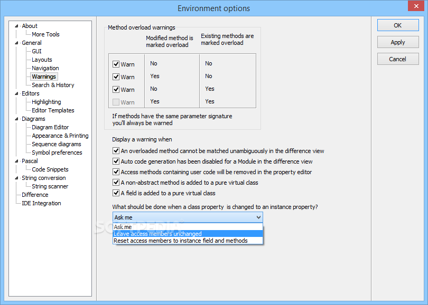Select String conversion in the tree
This screenshot has width=428, height=305.
click(44, 178)
